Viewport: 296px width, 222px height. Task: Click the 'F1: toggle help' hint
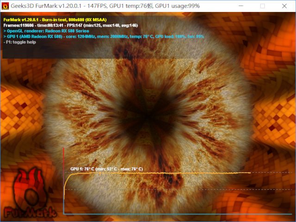19,42
